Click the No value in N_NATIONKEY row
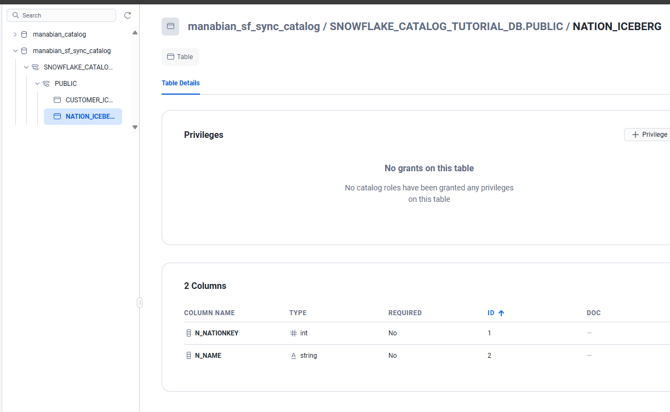This screenshot has height=412, width=670. pos(393,333)
